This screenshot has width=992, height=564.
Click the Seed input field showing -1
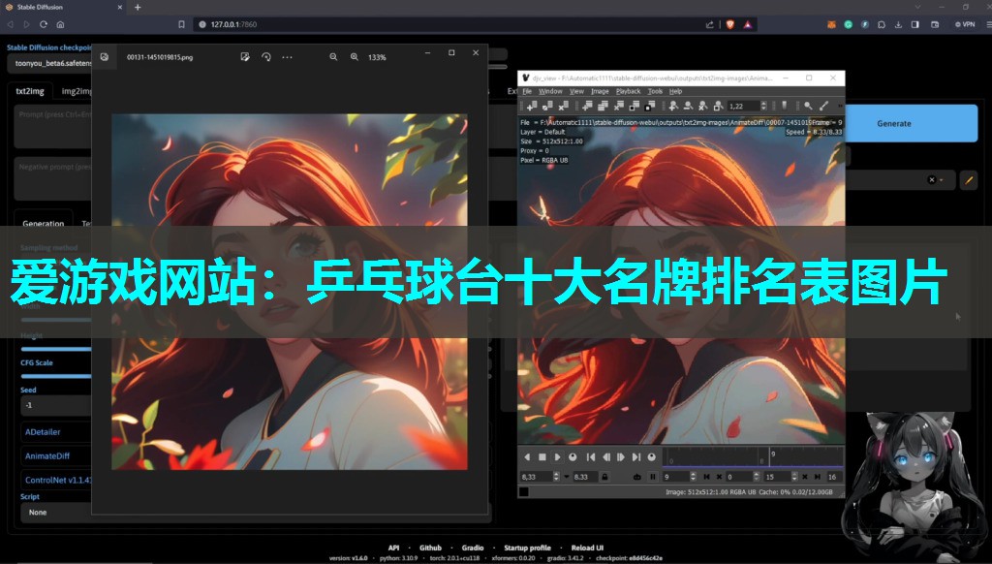(57, 405)
